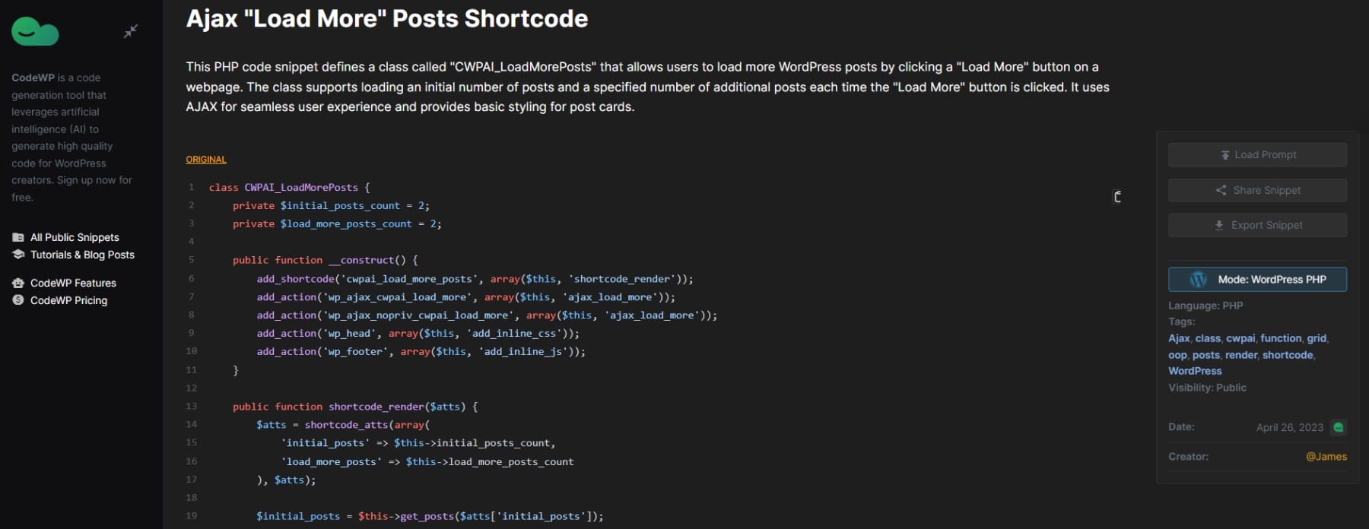The width and height of the screenshot is (1369, 529).
Task: Click the grid tag
Action: 1316,338
